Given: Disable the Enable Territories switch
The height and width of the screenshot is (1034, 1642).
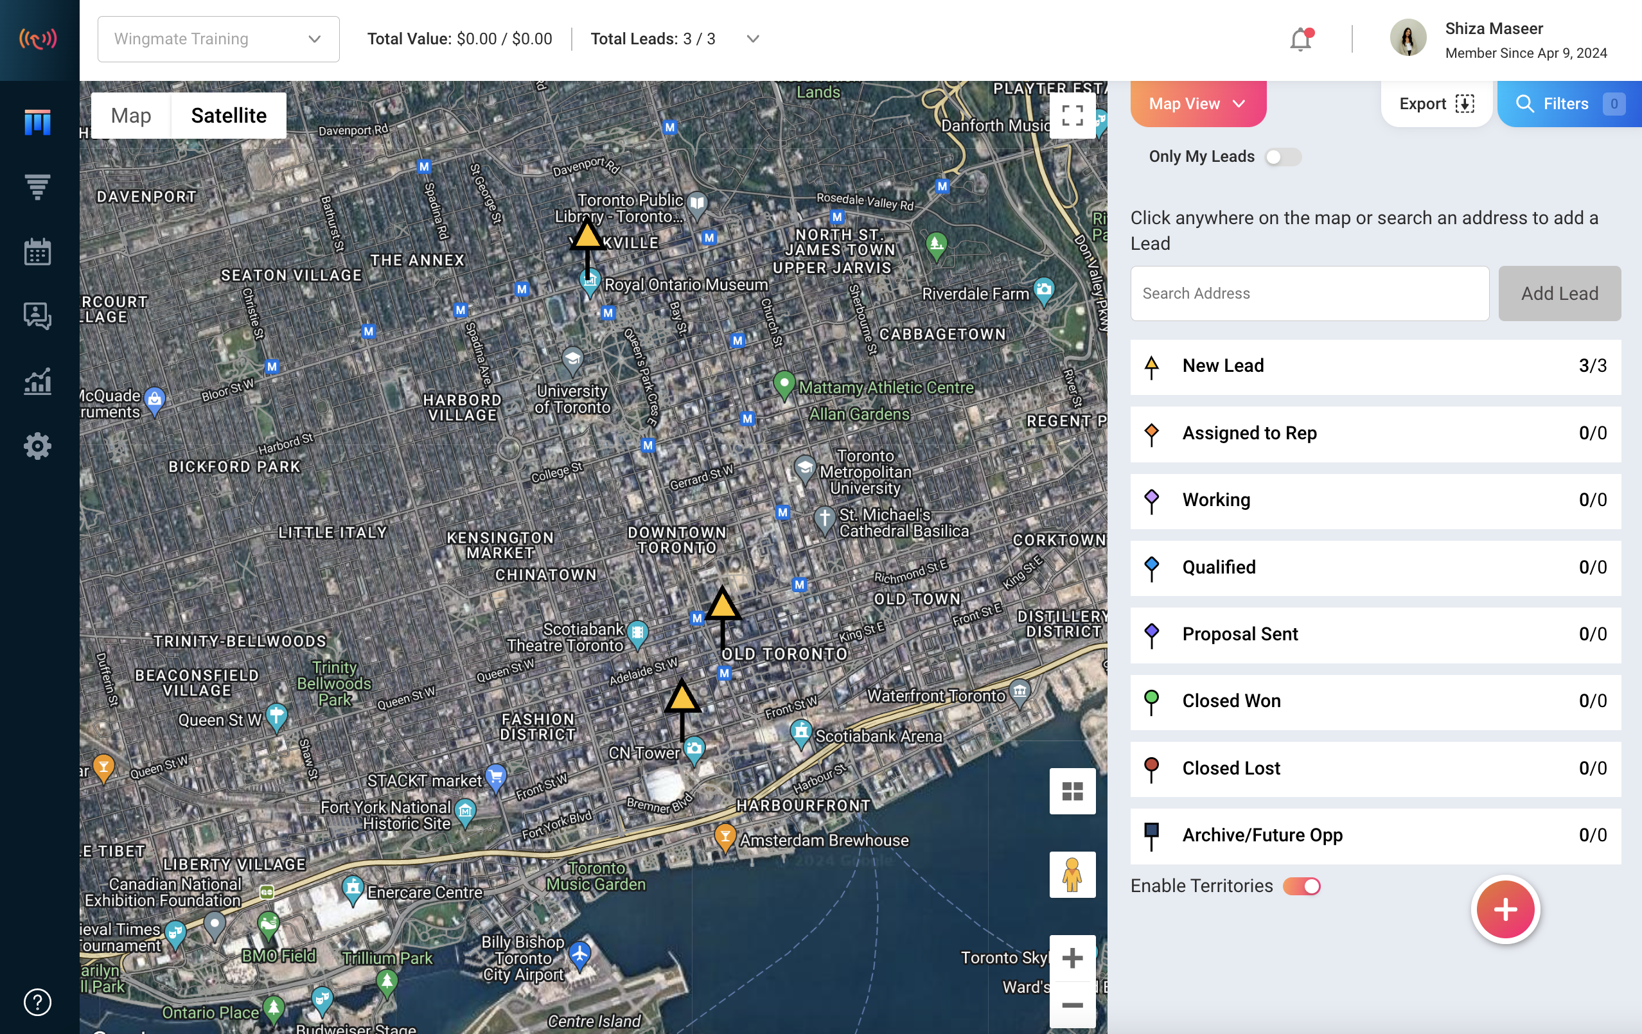Looking at the screenshot, I should click(1302, 886).
